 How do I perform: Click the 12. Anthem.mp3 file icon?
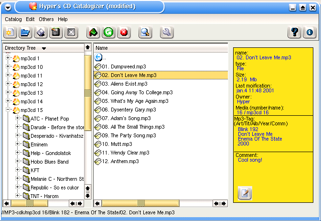98,161
